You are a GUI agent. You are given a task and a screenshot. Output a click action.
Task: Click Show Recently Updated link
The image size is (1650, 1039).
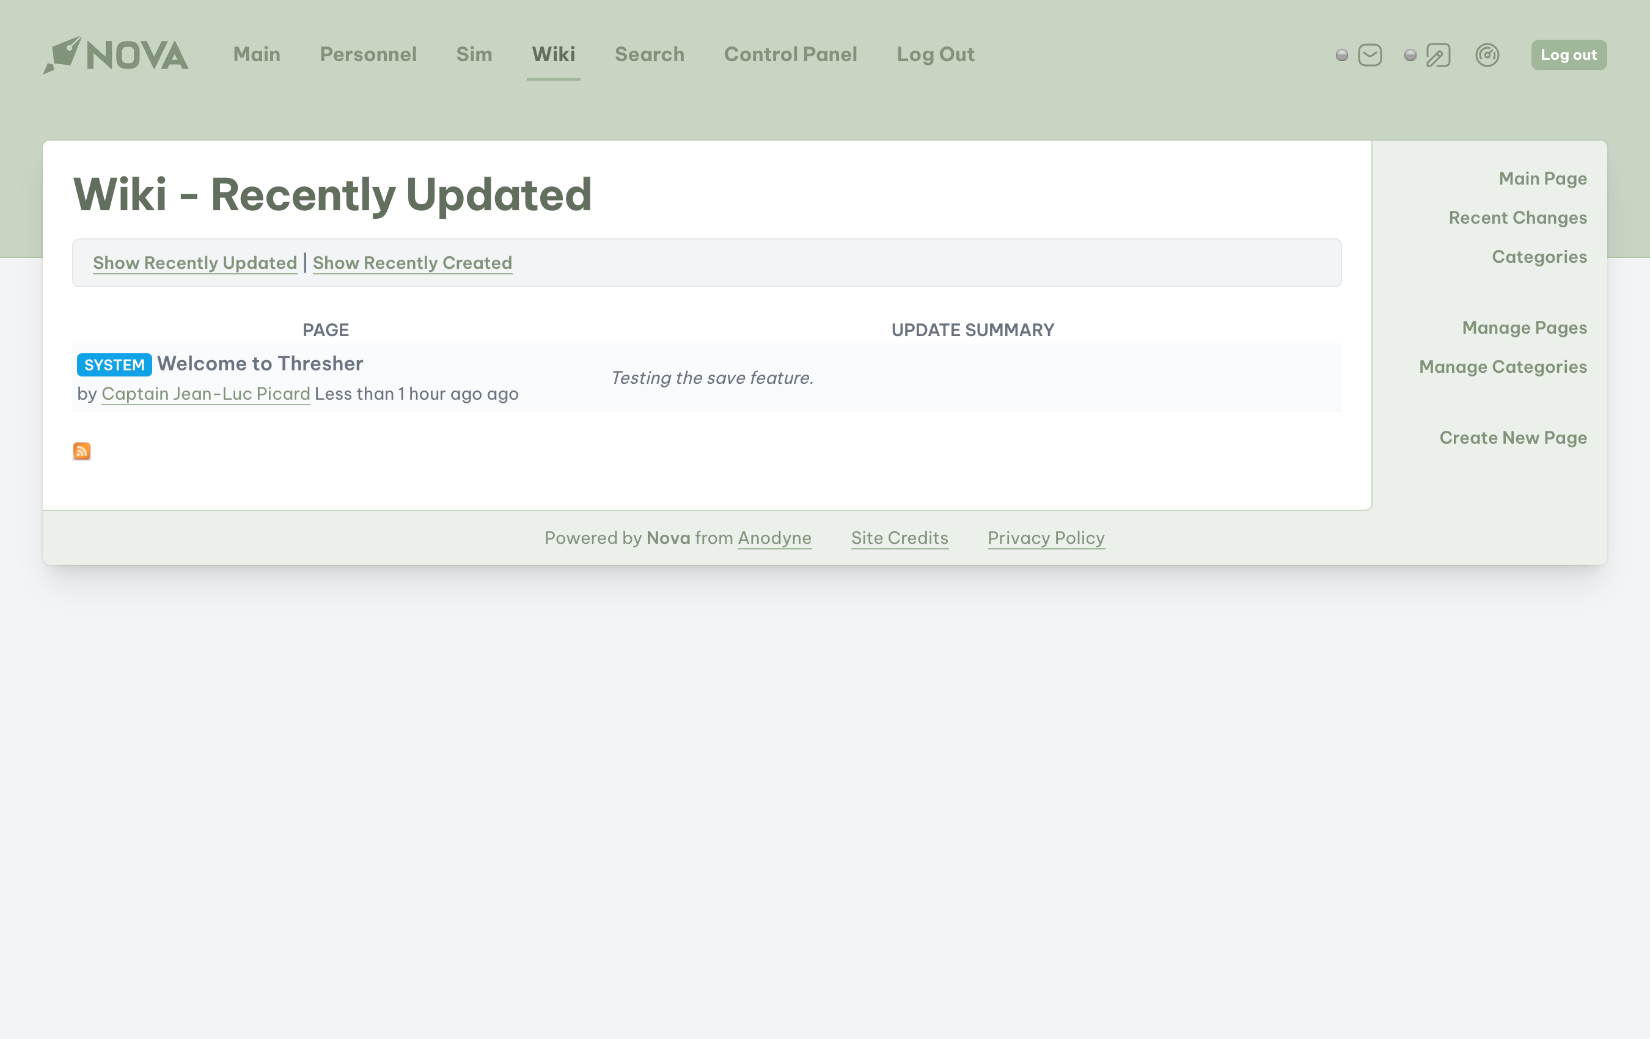[x=196, y=262]
